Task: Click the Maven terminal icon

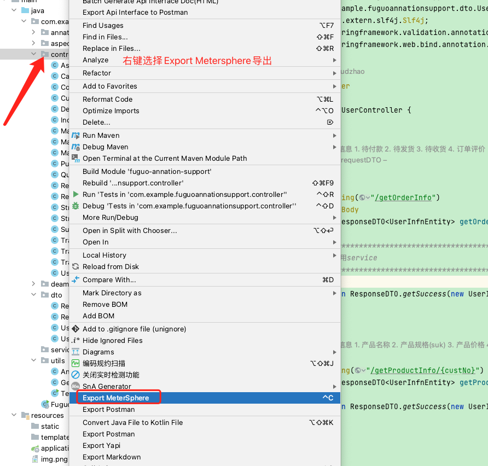Action: 75,158
